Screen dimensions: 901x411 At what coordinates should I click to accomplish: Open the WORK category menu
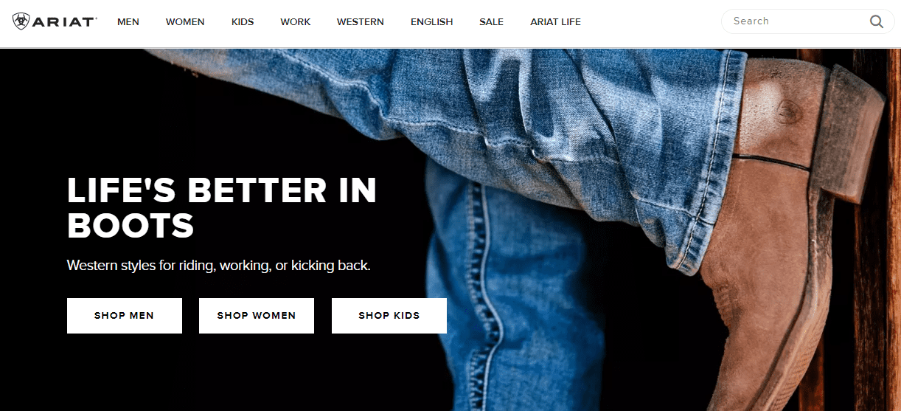point(296,22)
